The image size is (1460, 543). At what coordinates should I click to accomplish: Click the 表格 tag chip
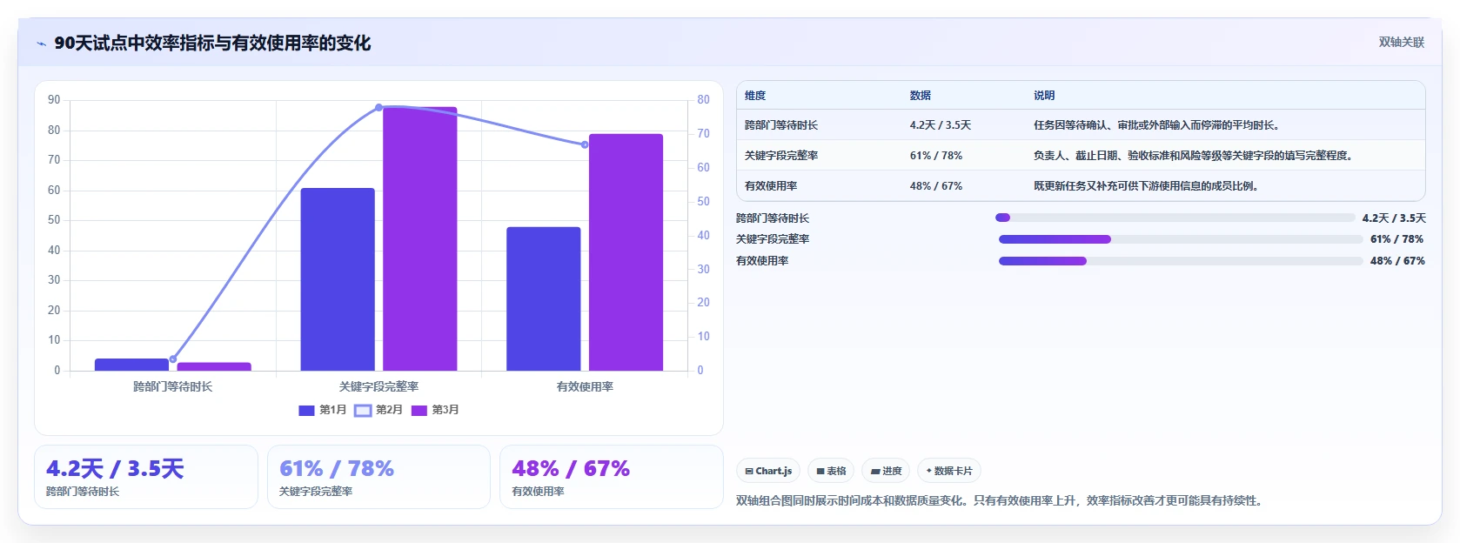tap(831, 471)
